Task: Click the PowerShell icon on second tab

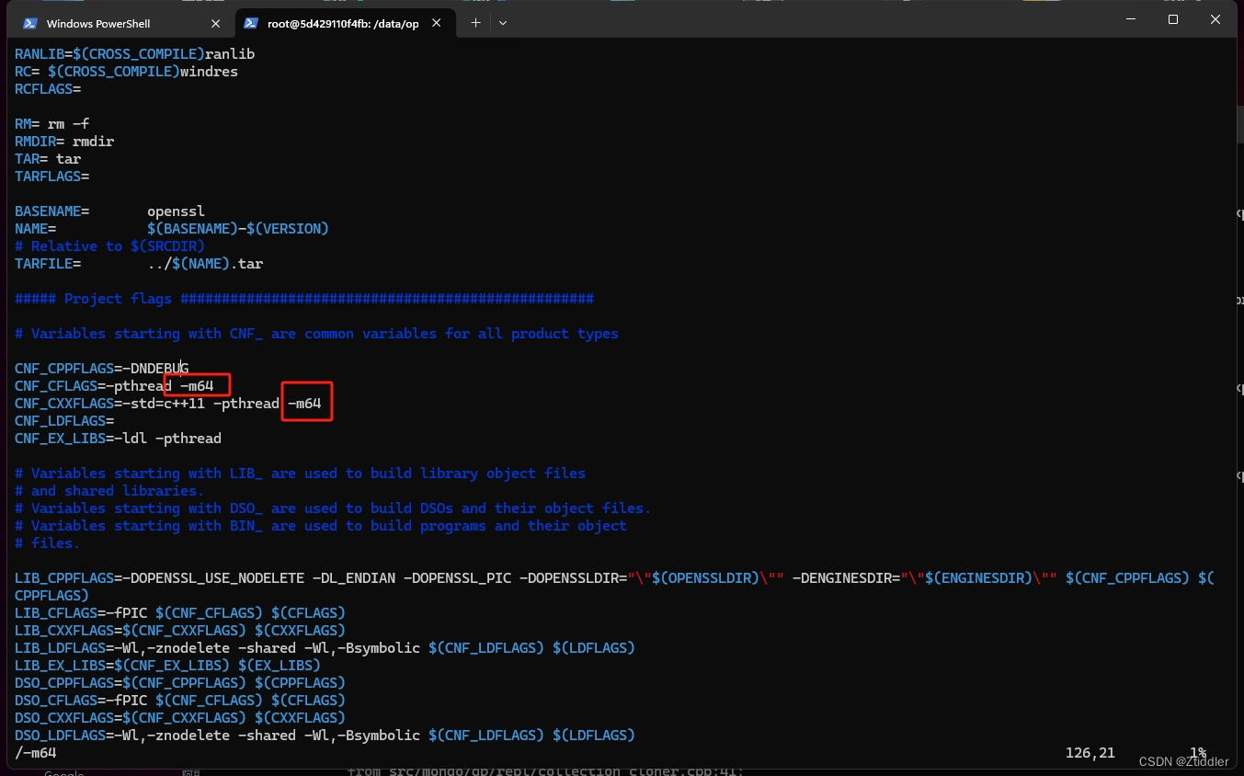Action: coord(251,23)
